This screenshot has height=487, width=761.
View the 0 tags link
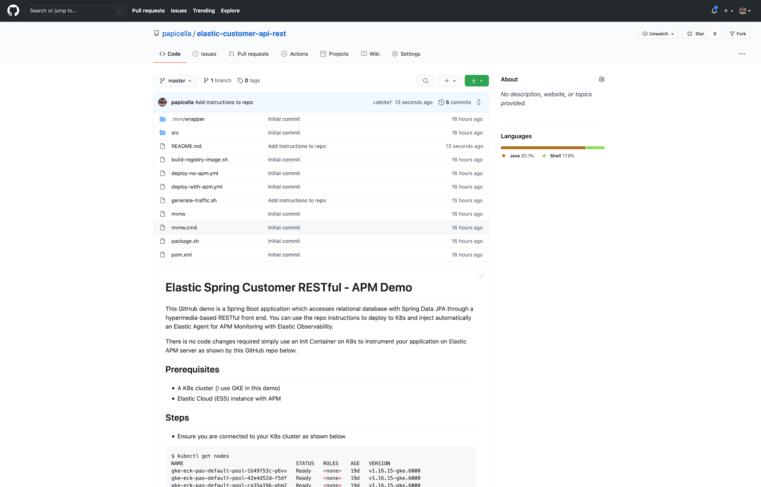pos(249,81)
